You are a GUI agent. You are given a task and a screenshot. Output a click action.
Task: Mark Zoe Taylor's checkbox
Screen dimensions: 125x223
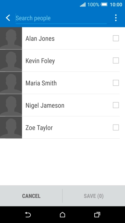point(116,127)
